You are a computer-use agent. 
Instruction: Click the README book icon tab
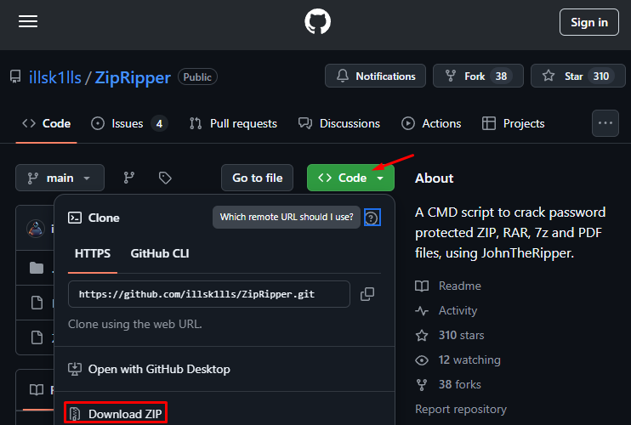37,389
